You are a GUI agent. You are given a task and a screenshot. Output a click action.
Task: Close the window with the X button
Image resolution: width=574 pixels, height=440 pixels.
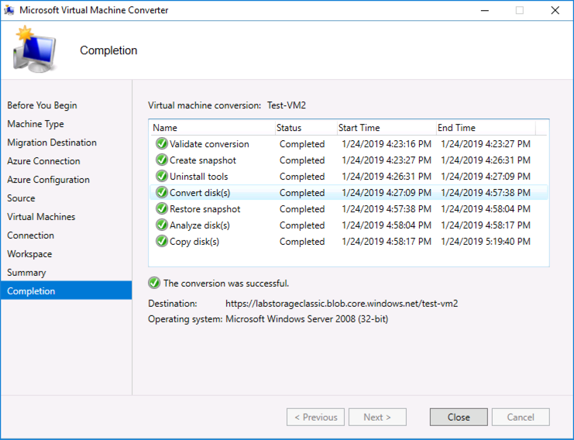[555, 10]
